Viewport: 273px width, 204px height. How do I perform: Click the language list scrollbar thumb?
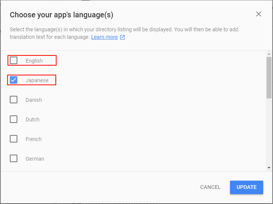[269, 78]
